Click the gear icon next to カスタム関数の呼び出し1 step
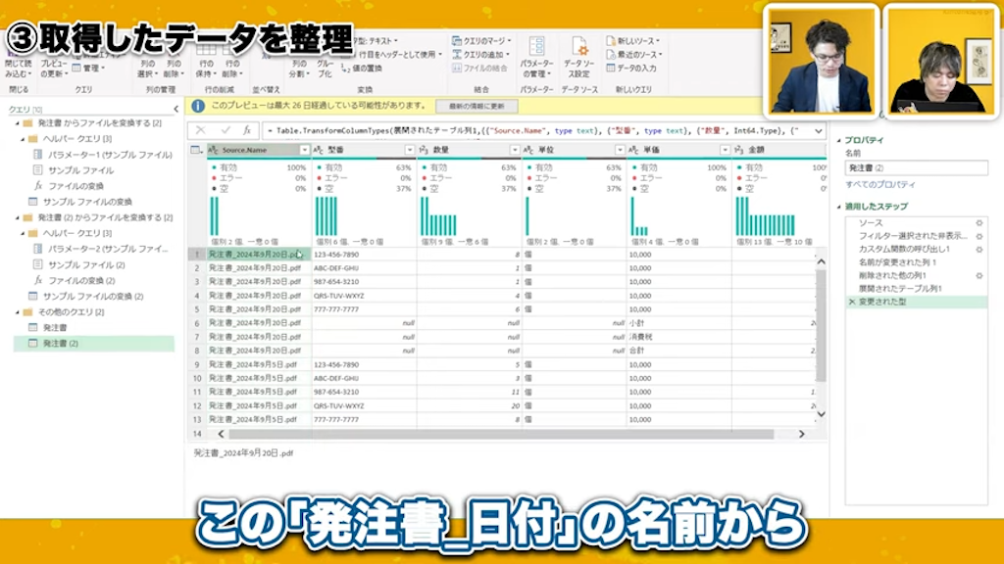Image resolution: width=1004 pixels, height=564 pixels. point(979,250)
